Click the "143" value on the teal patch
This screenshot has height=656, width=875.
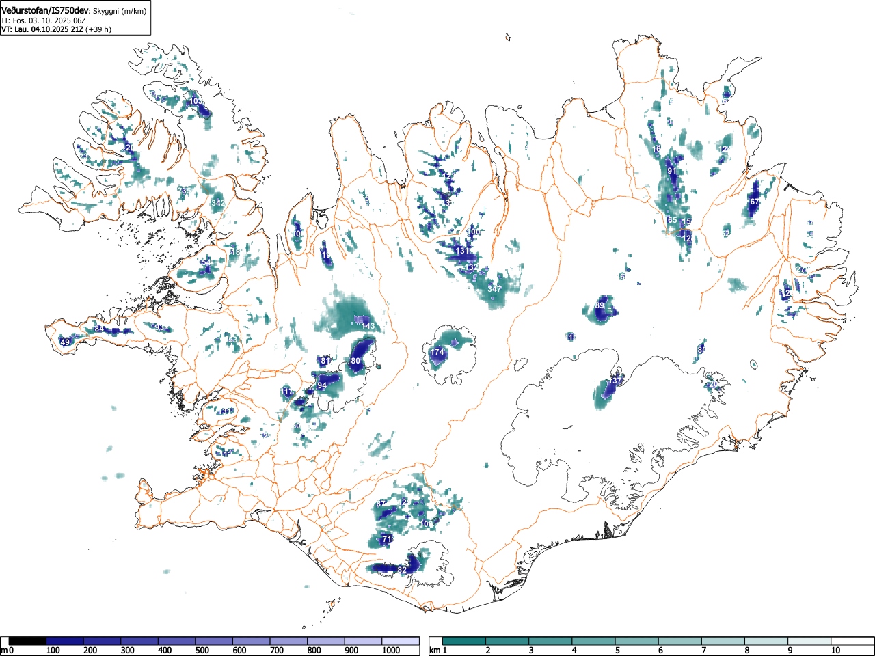click(x=368, y=327)
